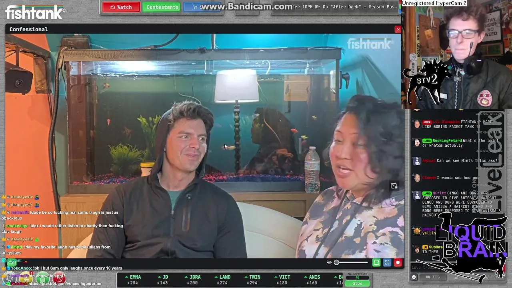Click the red record clip button
The height and width of the screenshot is (288, 512).
[x=398, y=263]
